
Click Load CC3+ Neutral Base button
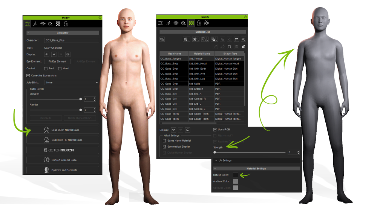(x=63, y=130)
